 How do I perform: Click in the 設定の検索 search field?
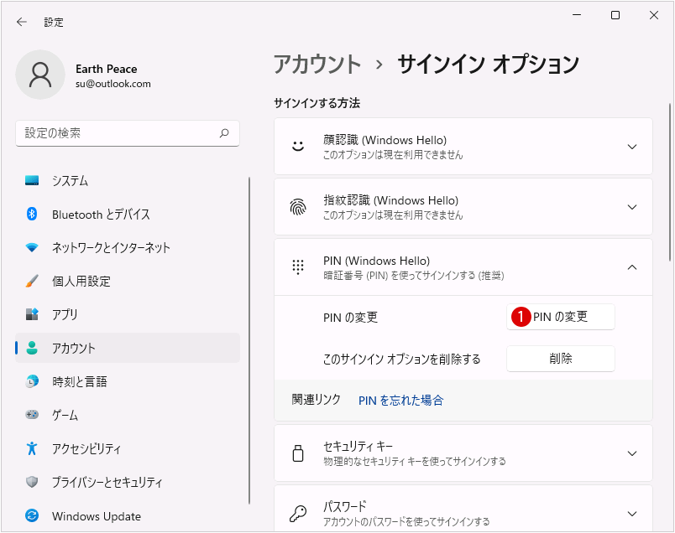[x=128, y=133]
